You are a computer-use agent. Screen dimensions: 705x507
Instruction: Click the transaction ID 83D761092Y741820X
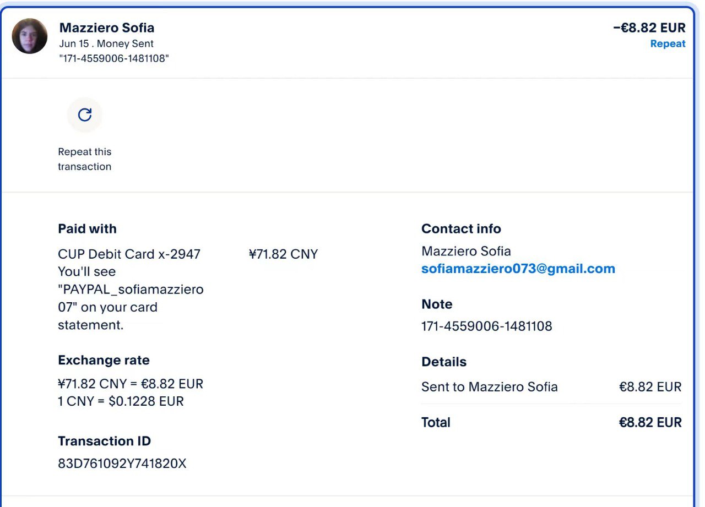coord(122,464)
